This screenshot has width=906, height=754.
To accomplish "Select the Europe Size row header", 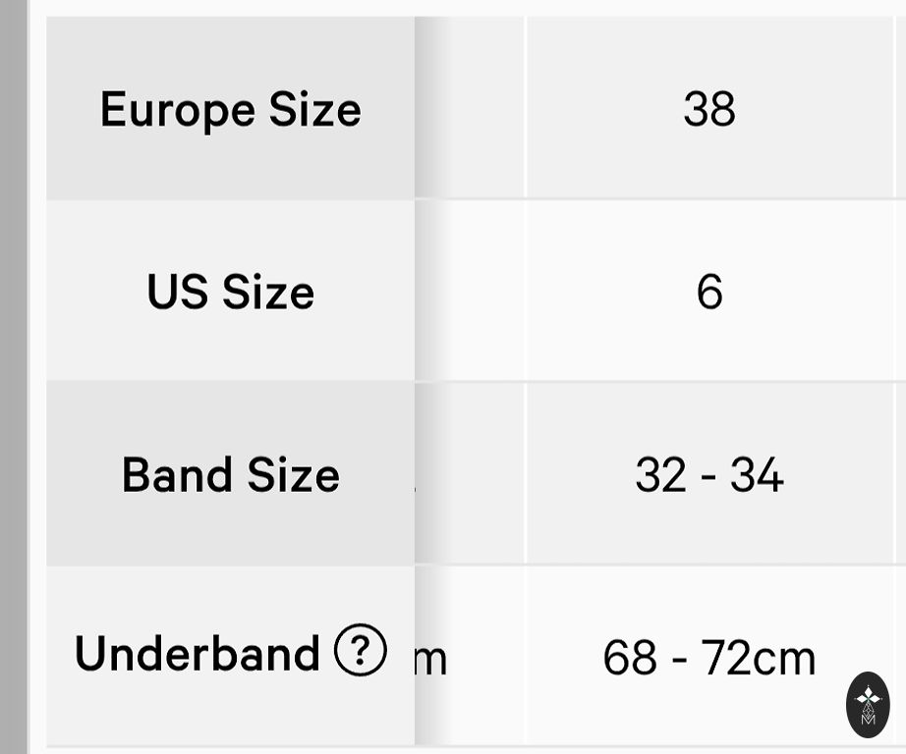I will tap(230, 109).
